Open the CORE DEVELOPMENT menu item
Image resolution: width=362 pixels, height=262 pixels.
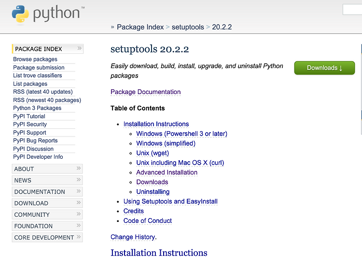click(x=47, y=237)
